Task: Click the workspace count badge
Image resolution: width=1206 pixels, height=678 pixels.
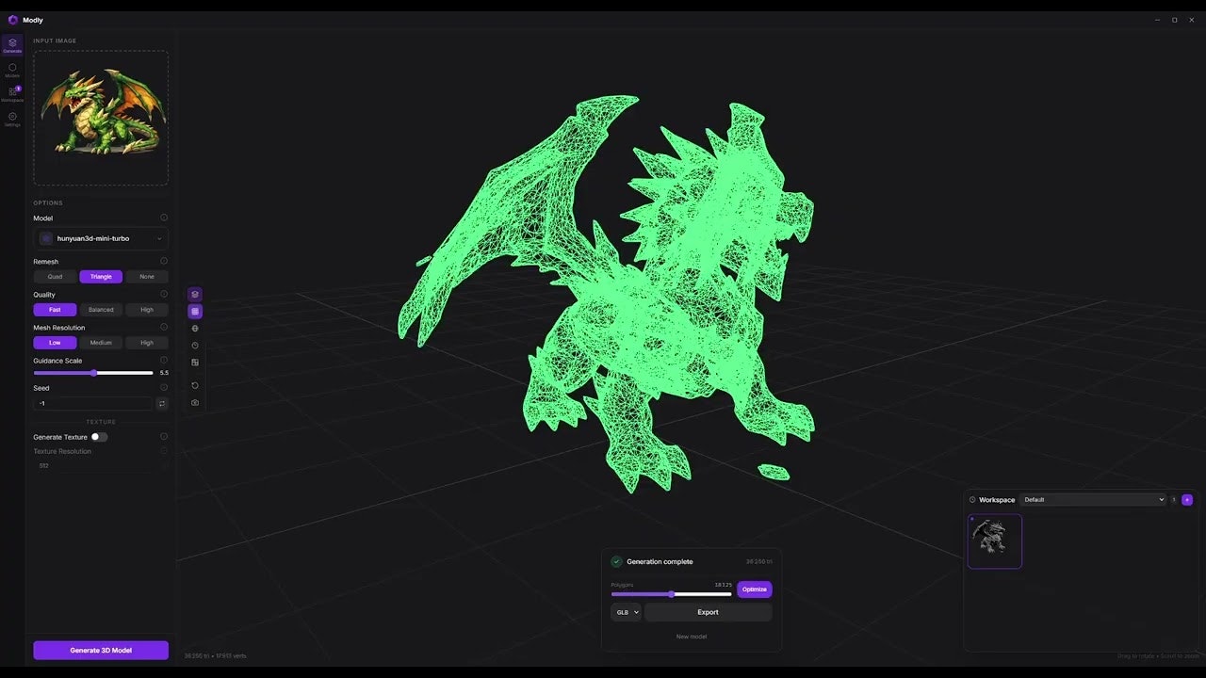Action: 1174,500
